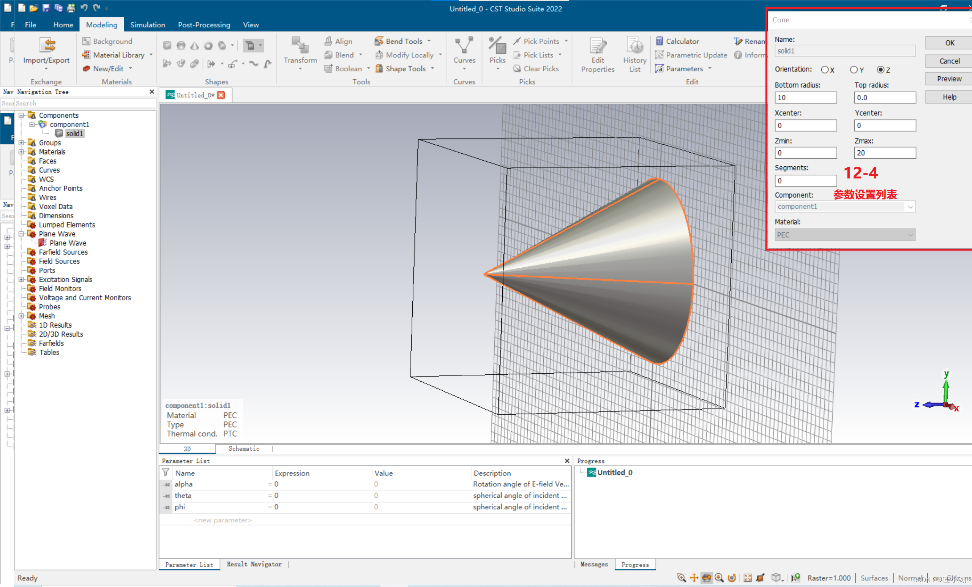Image resolution: width=972 pixels, height=587 pixels.
Task: Open the Calculator tool
Action: pyautogui.click(x=677, y=41)
